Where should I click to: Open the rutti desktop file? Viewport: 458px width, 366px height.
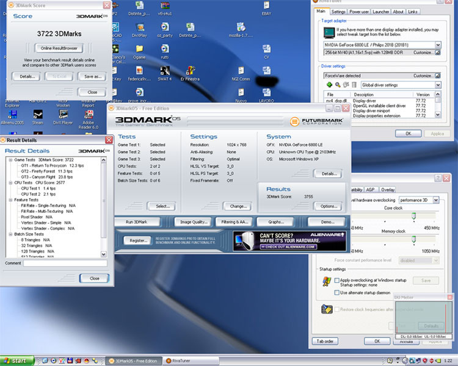pyautogui.click(x=165, y=52)
